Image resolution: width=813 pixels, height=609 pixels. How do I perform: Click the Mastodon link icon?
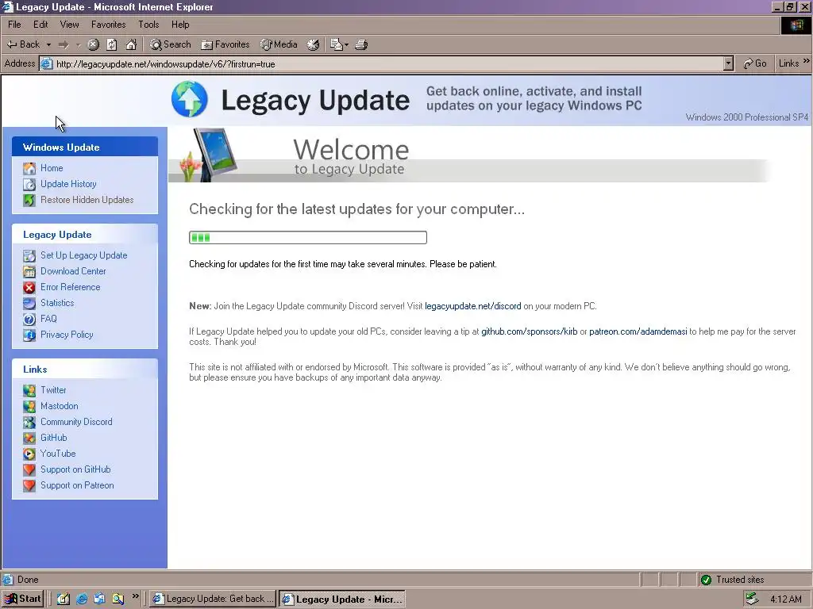[29, 406]
